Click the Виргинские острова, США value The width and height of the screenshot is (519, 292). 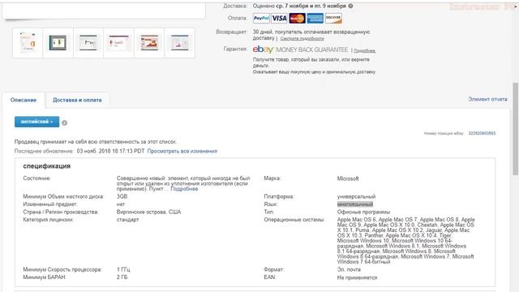(148, 212)
